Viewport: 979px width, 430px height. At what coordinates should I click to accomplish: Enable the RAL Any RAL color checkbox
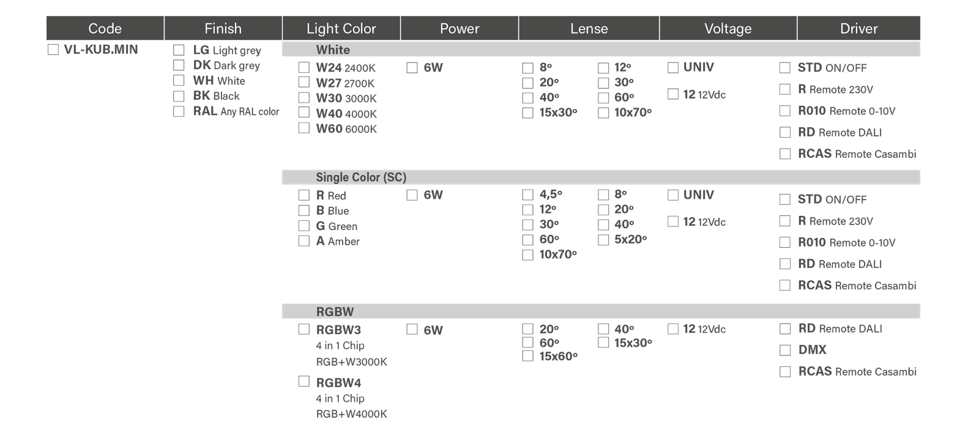pyautogui.click(x=179, y=111)
